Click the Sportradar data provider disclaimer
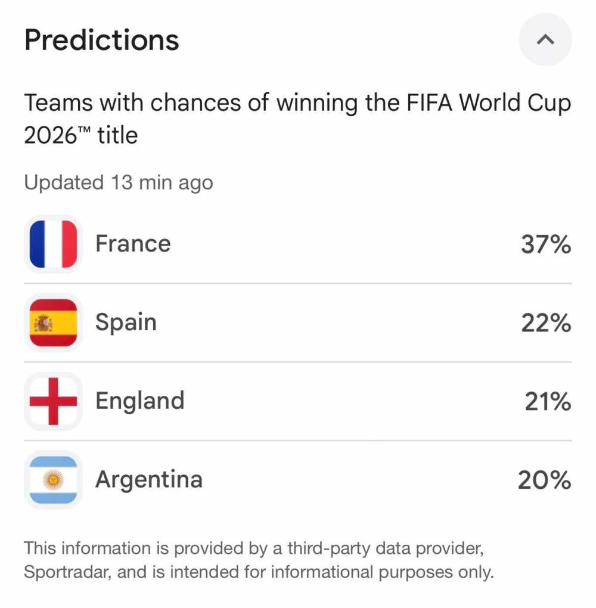 259,560
